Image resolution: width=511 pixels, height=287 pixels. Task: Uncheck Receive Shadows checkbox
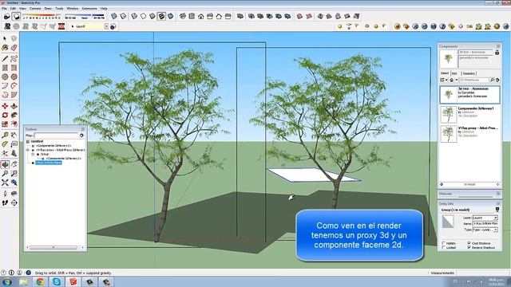[469, 247]
